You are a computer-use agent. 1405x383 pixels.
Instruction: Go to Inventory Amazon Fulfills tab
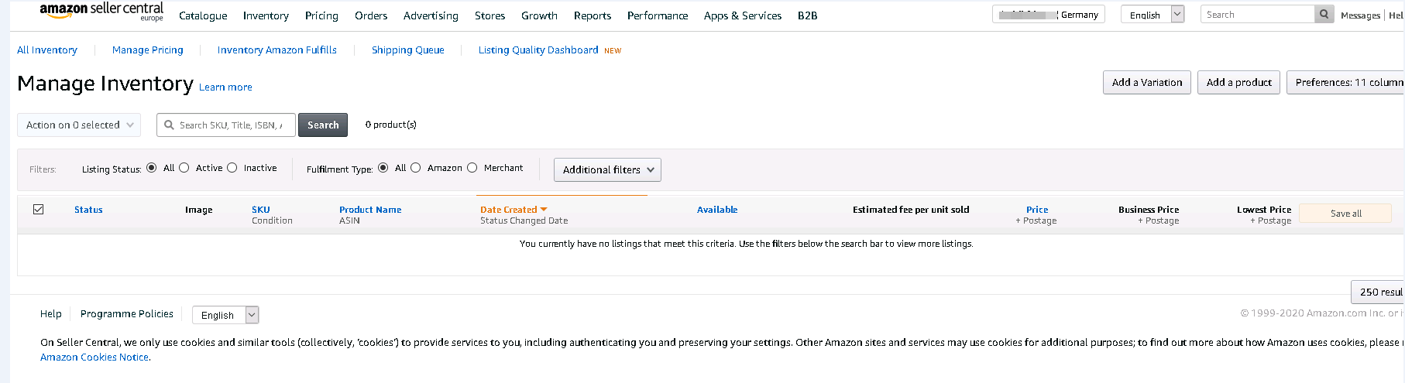click(277, 50)
